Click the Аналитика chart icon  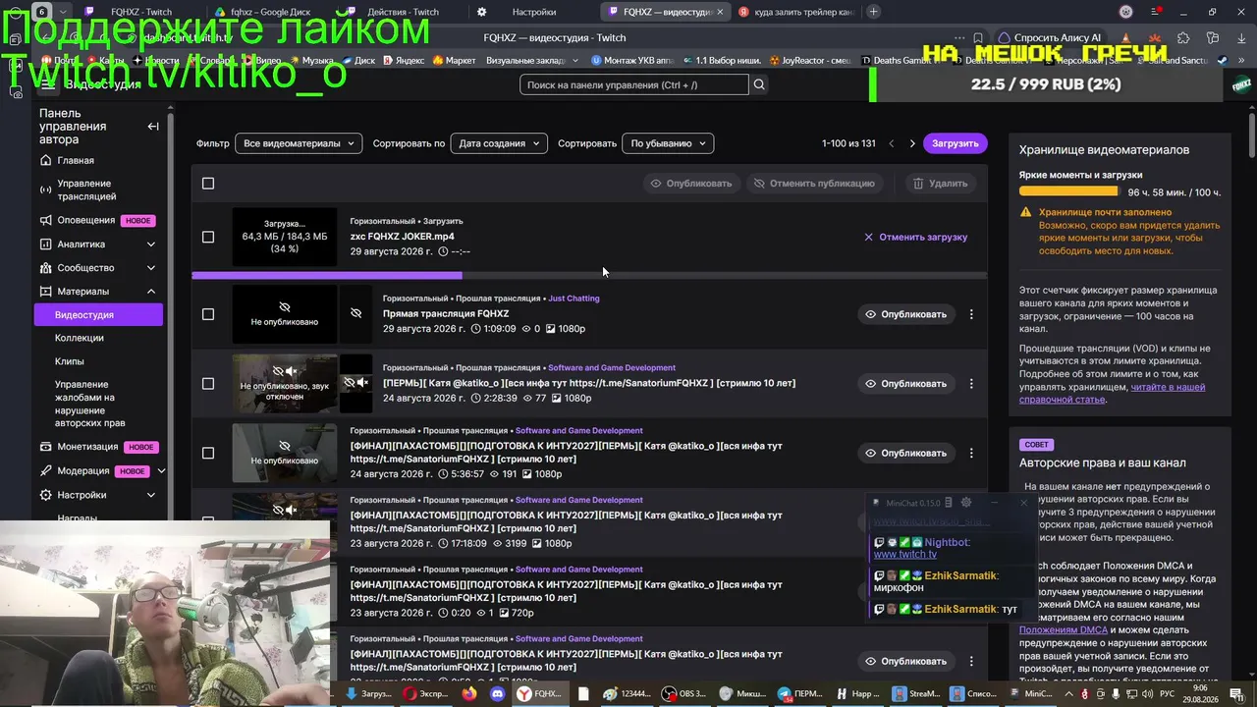pyautogui.click(x=46, y=244)
